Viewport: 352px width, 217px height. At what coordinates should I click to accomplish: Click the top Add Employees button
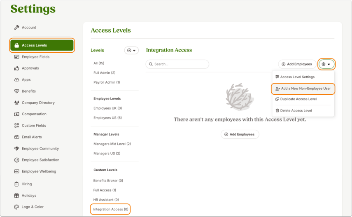tap(297, 64)
